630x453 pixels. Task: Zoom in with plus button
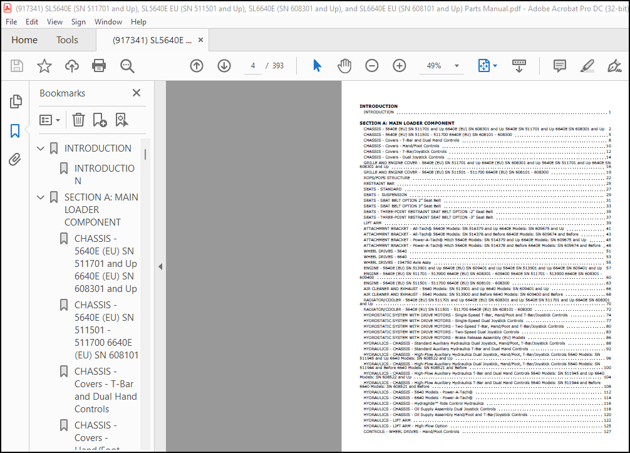400,66
